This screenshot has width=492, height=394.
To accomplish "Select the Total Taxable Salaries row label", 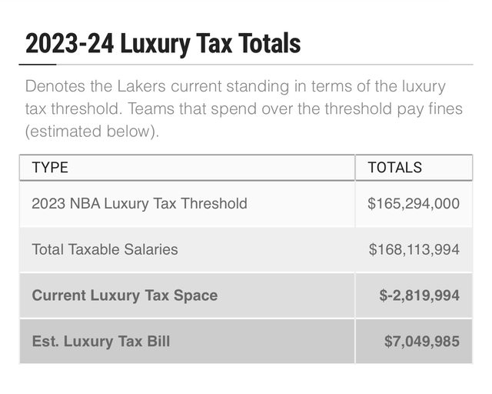I will point(105,249).
